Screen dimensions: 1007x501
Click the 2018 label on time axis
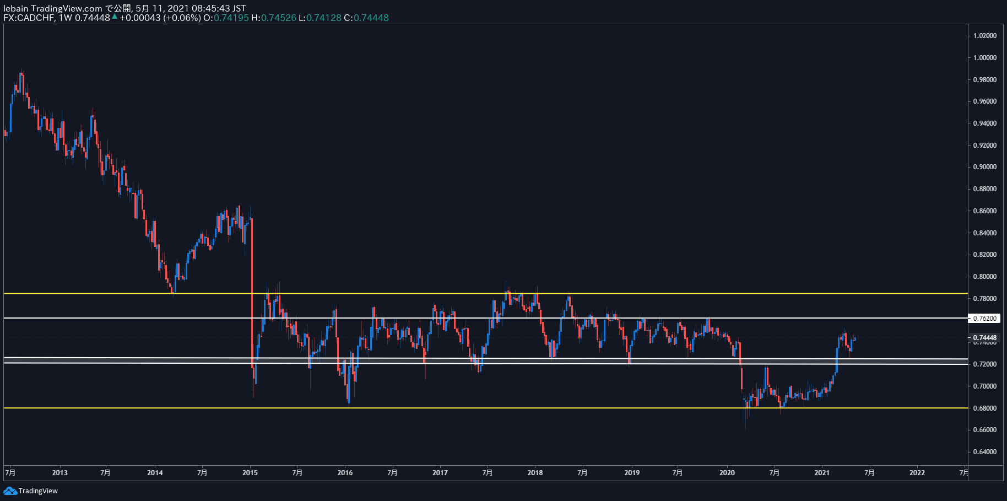tap(535, 472)
